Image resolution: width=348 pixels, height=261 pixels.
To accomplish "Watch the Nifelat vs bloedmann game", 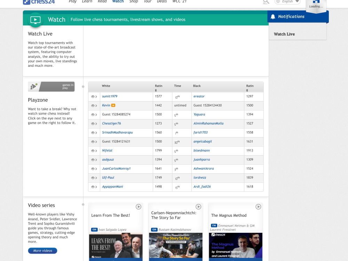I will [x=94, y=151].
